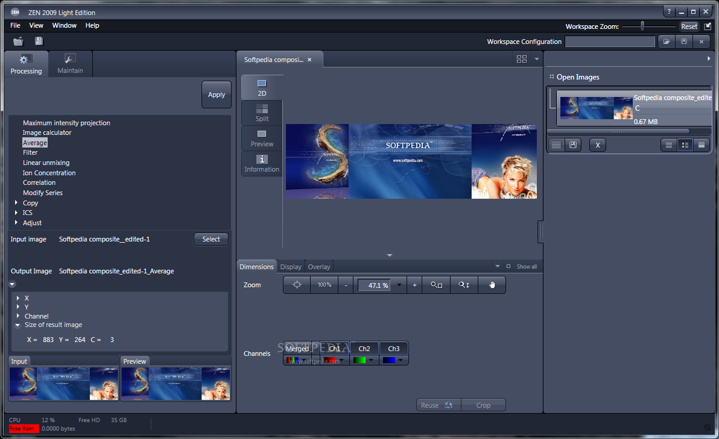Click the zoom in plus button
The width and height of the screenshot is (719, 439).
click(414, 285)
